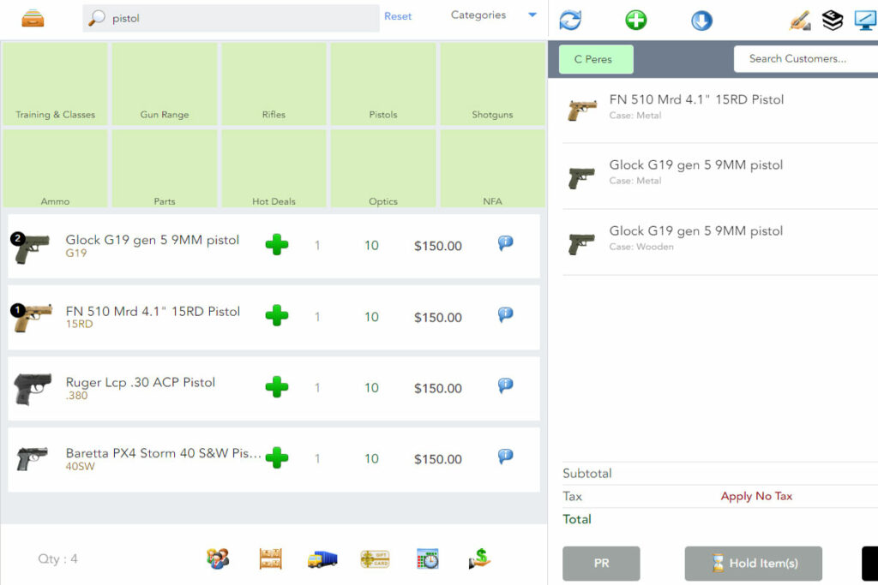Select FN 510 Mrd cart line item
Viewport: 878px width, 585px height.
pos(720,110)
